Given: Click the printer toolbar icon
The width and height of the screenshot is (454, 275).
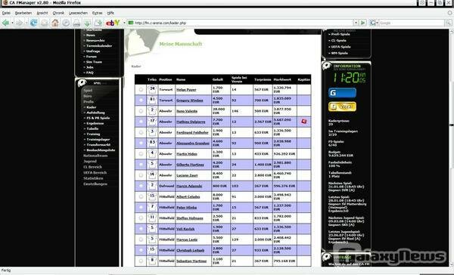Looking at the screenshot, I should (76, 23).
